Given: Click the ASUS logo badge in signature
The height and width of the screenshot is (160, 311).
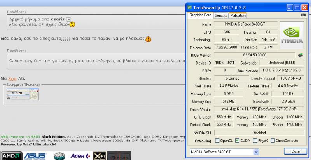Looking at the screenshot, I should tap(35, 156).
